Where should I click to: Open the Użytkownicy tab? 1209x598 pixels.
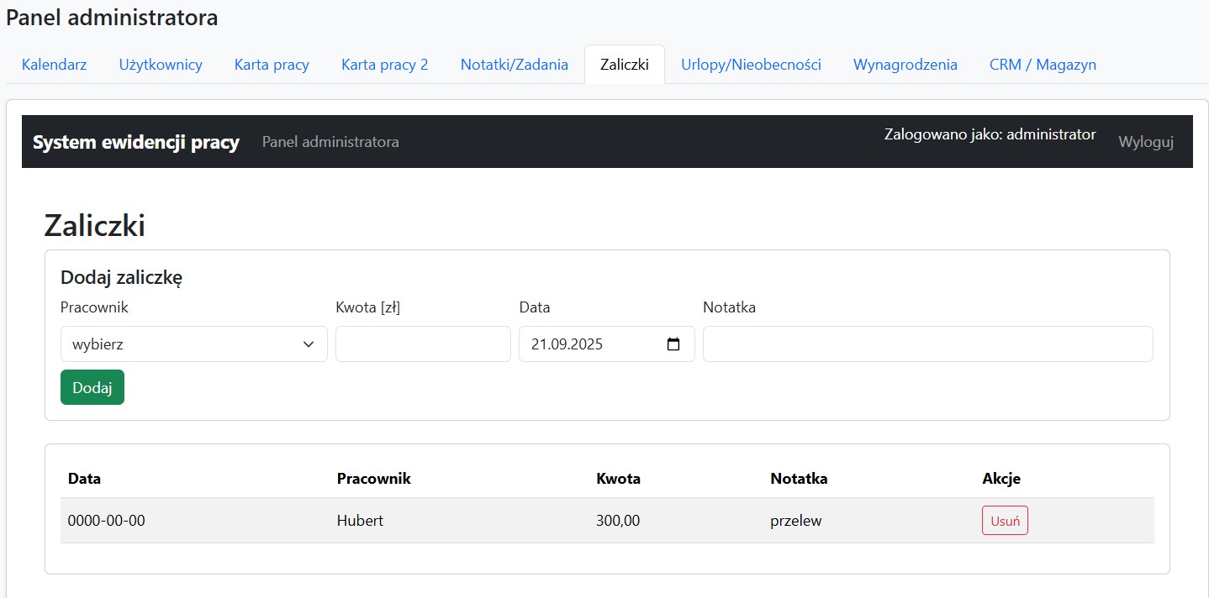point(161,65)
